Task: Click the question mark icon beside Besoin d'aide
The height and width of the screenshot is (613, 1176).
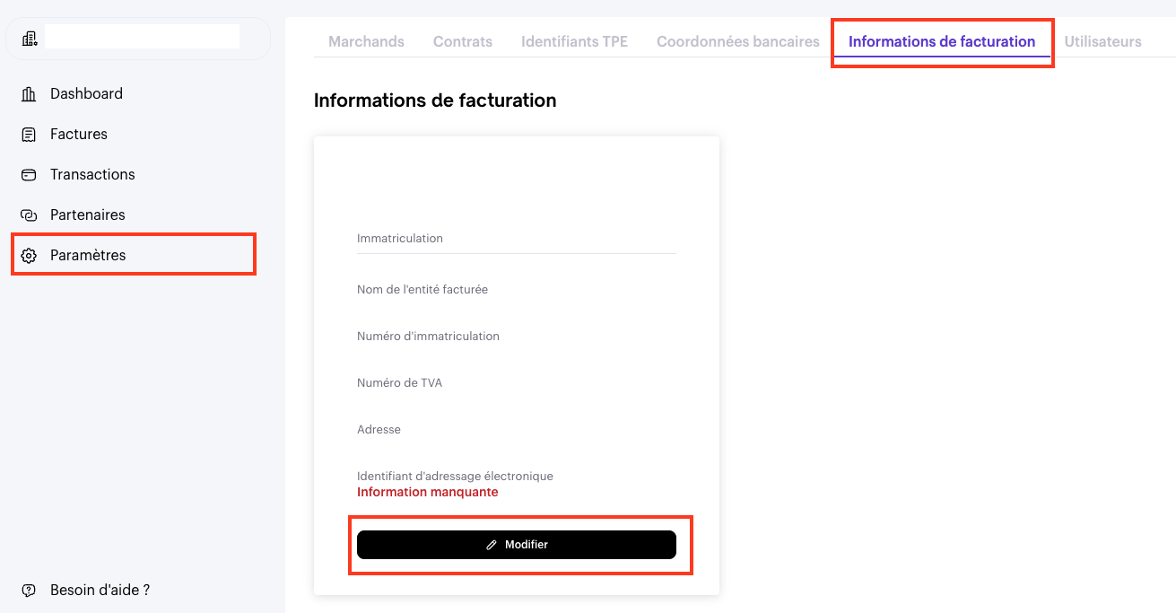Action: pos(29,591)
